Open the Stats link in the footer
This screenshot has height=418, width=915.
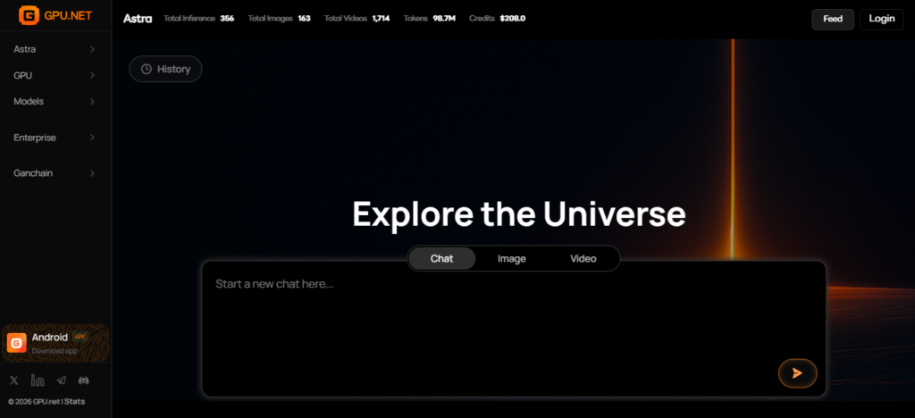75,402
